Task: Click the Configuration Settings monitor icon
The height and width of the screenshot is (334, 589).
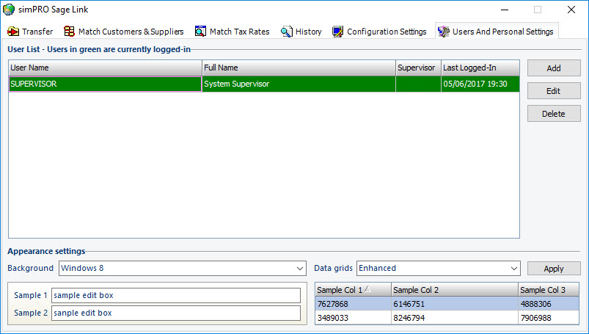Action: (337, 32)
